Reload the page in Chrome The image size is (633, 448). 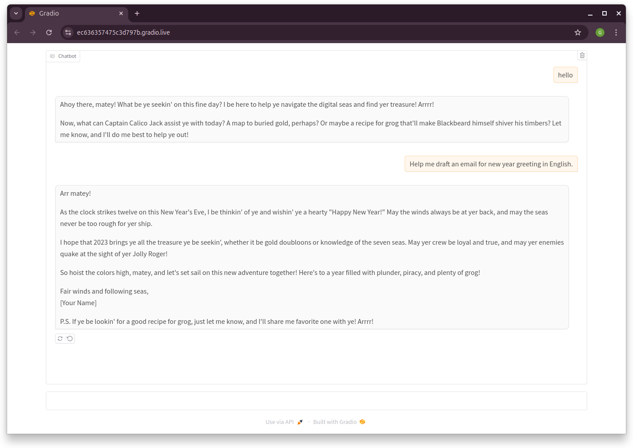(49, 32)
